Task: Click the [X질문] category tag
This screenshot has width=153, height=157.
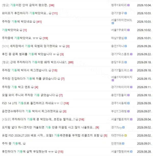Action: [6, 119]
